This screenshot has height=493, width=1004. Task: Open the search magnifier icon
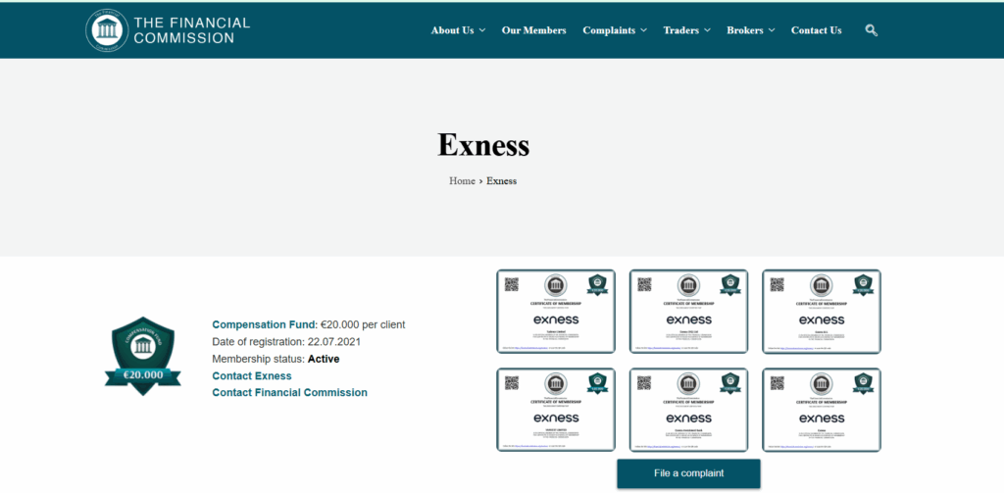click(871, 30)
